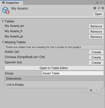Select the Inspector tab
Image resolution: width=105 pixels, height=108 pixels.
click(12, 3)
